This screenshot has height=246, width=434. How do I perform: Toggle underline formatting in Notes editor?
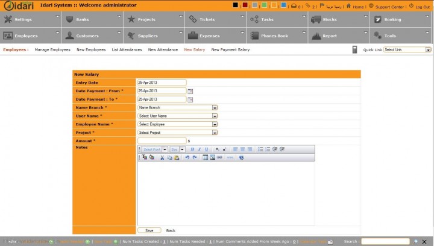(206, 149)
